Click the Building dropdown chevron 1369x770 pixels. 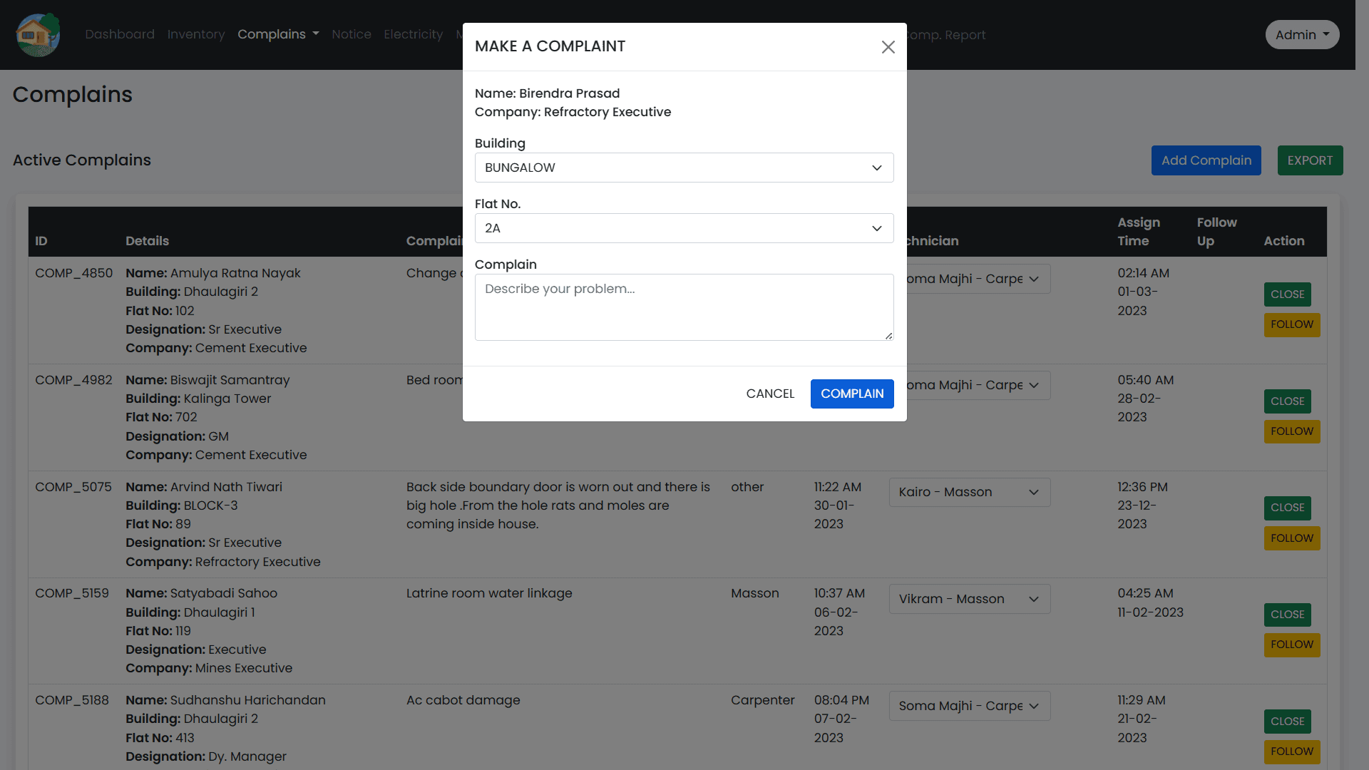coord(876,168)
